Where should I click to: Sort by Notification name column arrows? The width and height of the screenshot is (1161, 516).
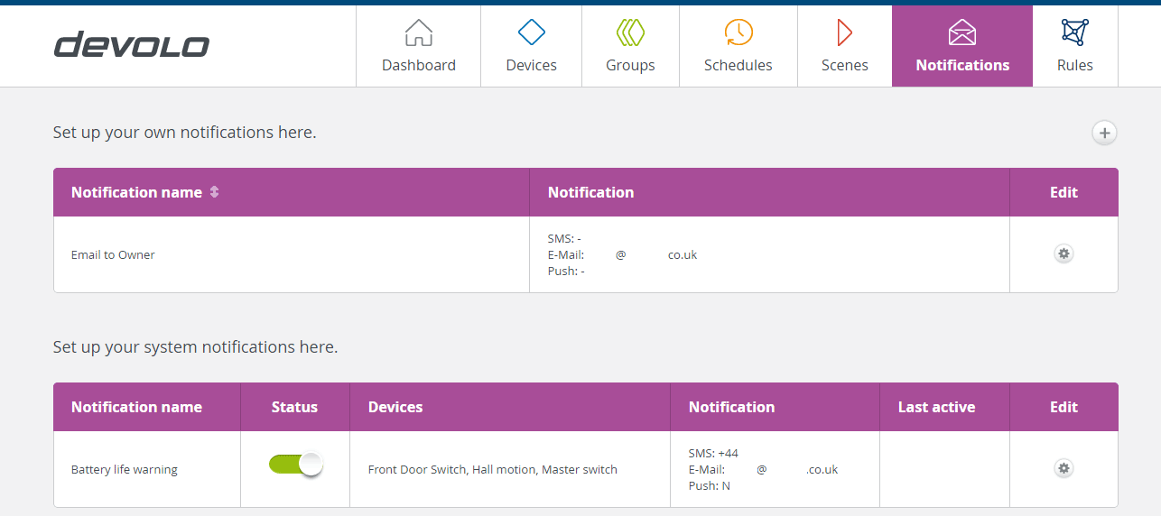(215, 192)
